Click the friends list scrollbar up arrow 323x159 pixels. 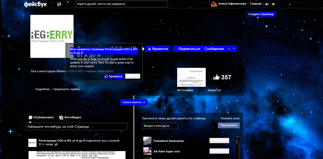pyautogui.click(x=238, y=137)
